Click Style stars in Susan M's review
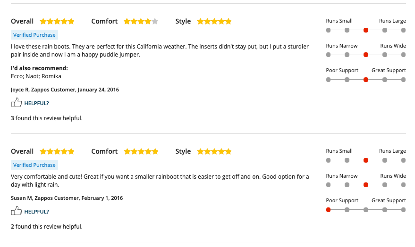 click(214, 151)
